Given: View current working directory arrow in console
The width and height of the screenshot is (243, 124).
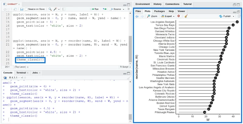Looking at the screenshot, I should [x=25, y=78].
